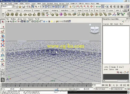Image resolution: width=130 pixels, height=94 pixels.
Task: Create a polygon cone from the shelf
Action: pyautogui.click(x=21, y=14)
